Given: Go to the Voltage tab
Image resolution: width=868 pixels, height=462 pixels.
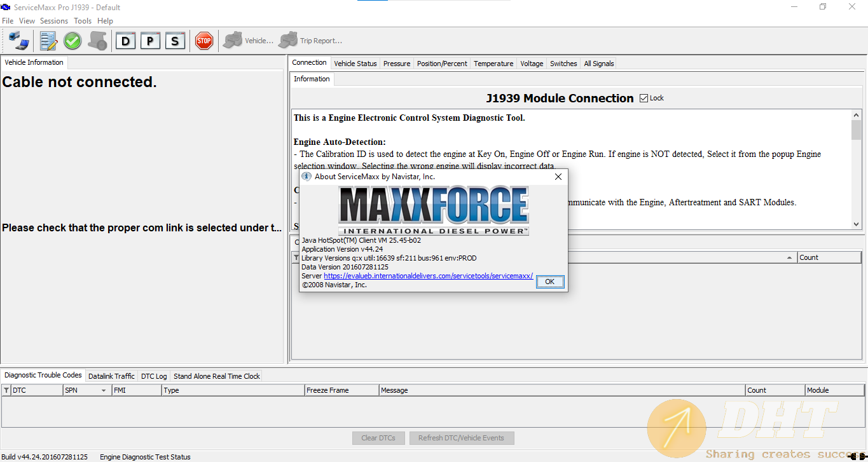Looking at the screenshot, I should [532, 64].
